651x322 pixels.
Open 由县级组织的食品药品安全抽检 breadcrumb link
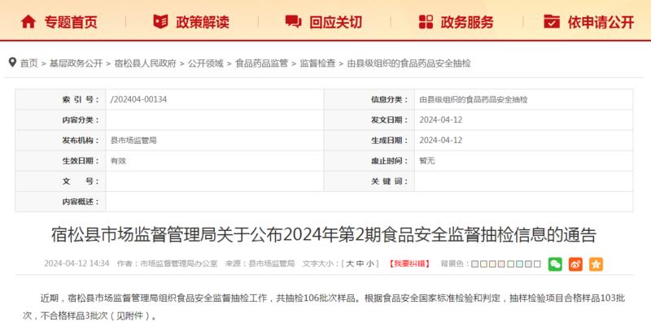point(409,63)
